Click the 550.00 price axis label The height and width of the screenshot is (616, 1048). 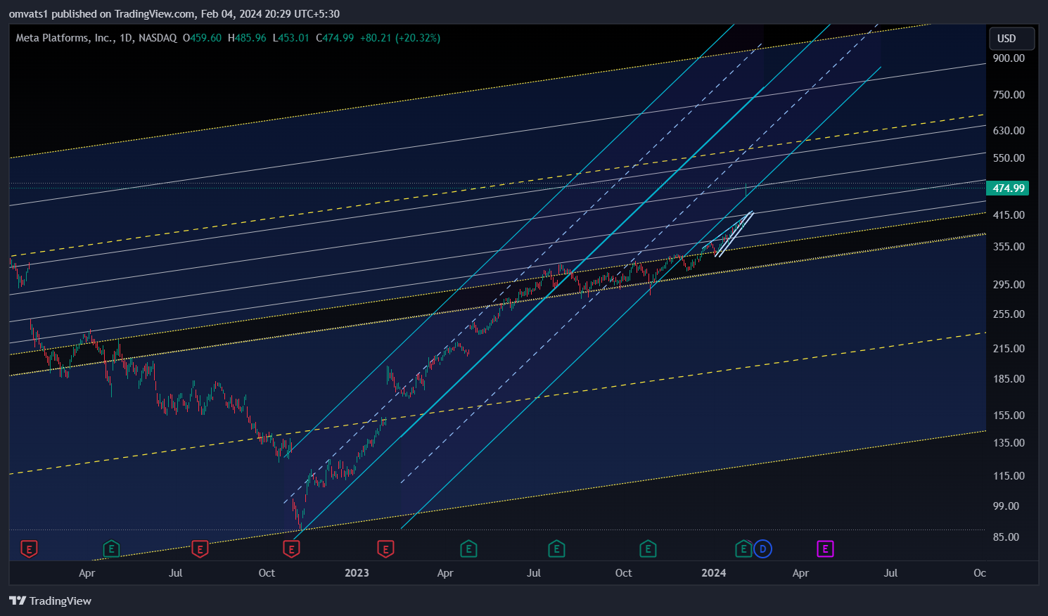point(1009,158)
